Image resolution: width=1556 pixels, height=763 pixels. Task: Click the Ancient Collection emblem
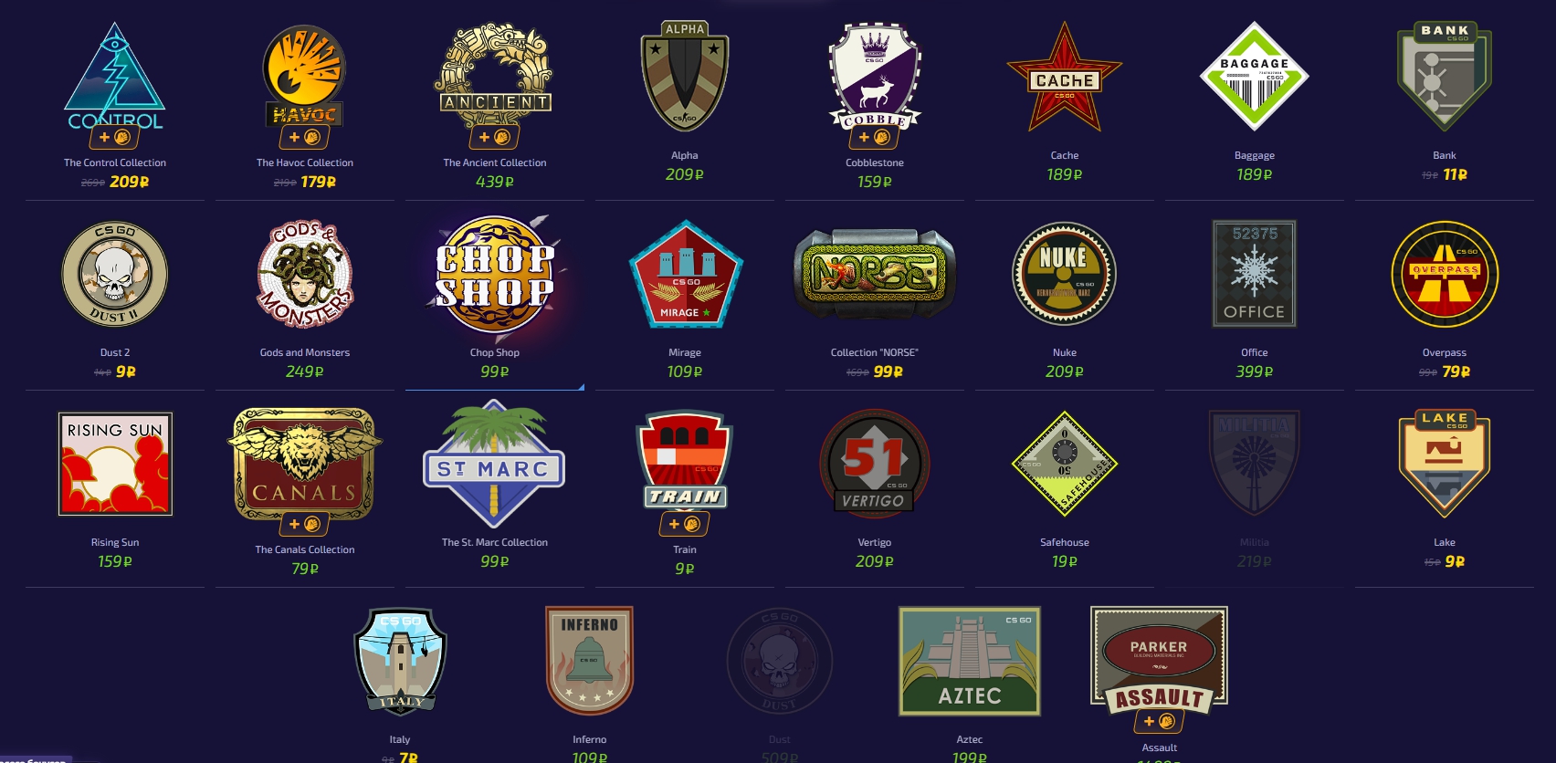click(x=495, y=77)
